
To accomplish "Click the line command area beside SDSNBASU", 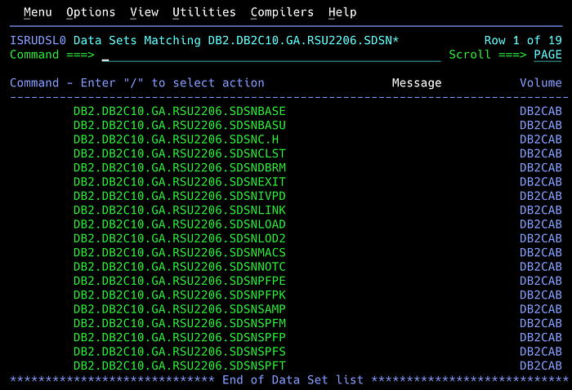I will pyautogui.click(x=40, y=126).
